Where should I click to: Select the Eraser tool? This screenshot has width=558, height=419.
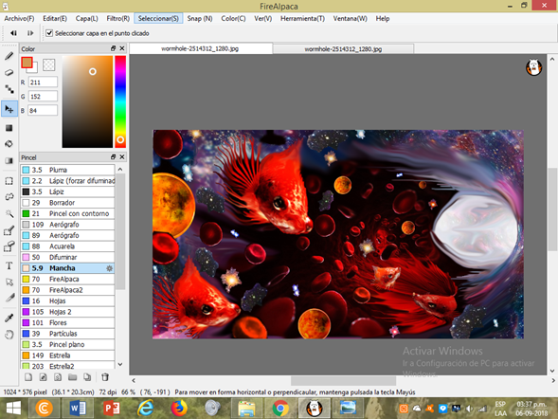9,73
